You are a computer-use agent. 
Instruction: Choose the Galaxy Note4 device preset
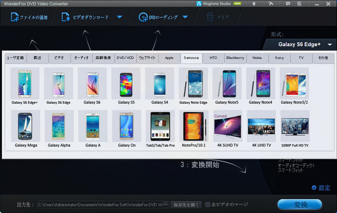click(x=261, y=83)
